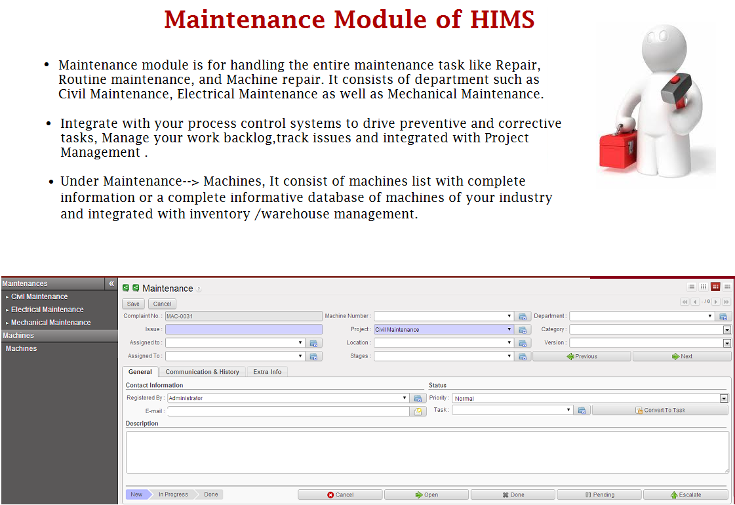The width and height of the screenshot is (735, 505).
Task: Open the Category combo box arrow
Action: (726, 330)
